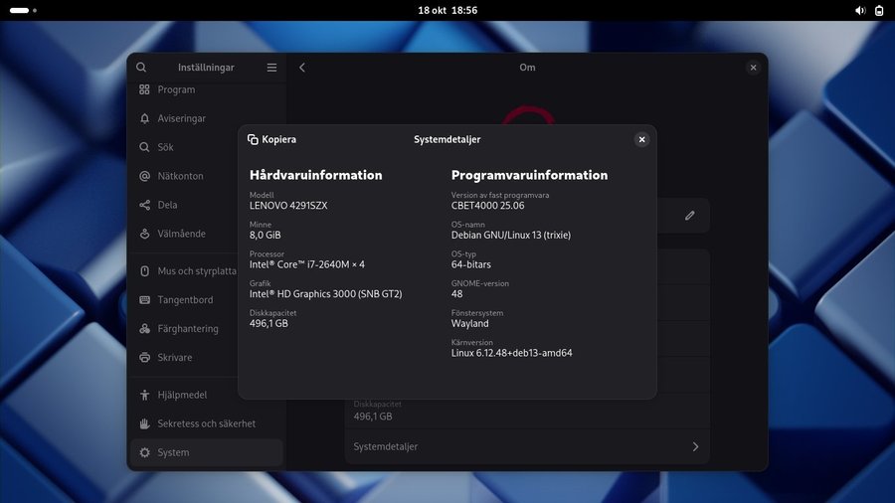Open Hjälpmedel accessibility settings
Image resolution: width=895 pixels, height=503 pixels.
(182, 395)
